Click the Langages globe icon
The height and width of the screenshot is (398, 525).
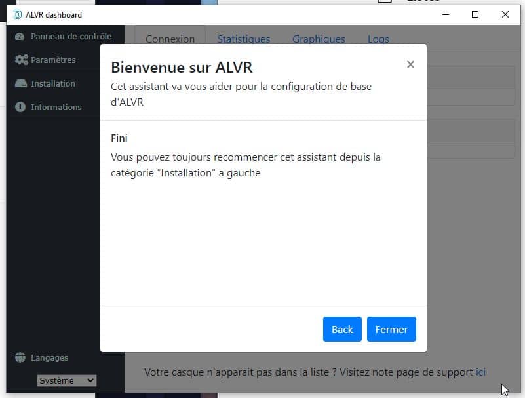pyautogui.click(x=20, y=358)
